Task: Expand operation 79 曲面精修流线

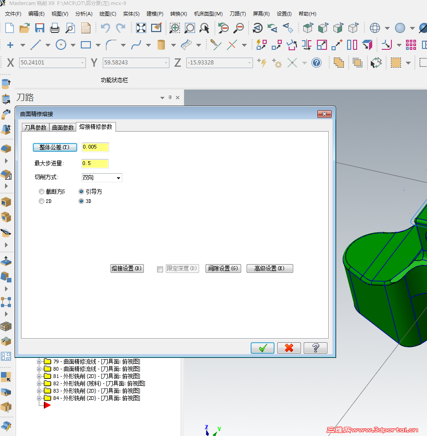Action: 39,362
